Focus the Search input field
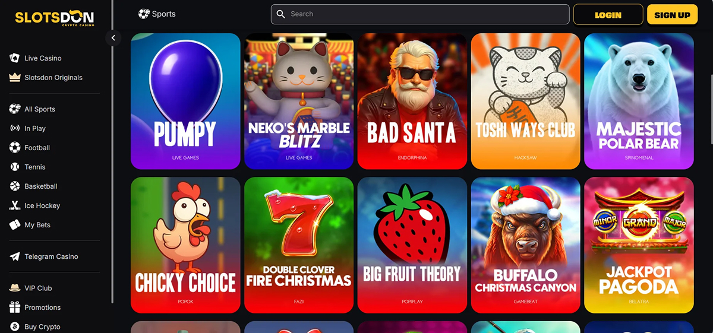The width and height of the screenshot is (713, 333). point(420,14)
